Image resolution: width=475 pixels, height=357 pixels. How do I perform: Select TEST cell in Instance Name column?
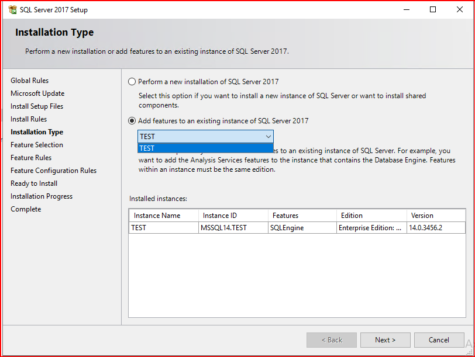164,228
